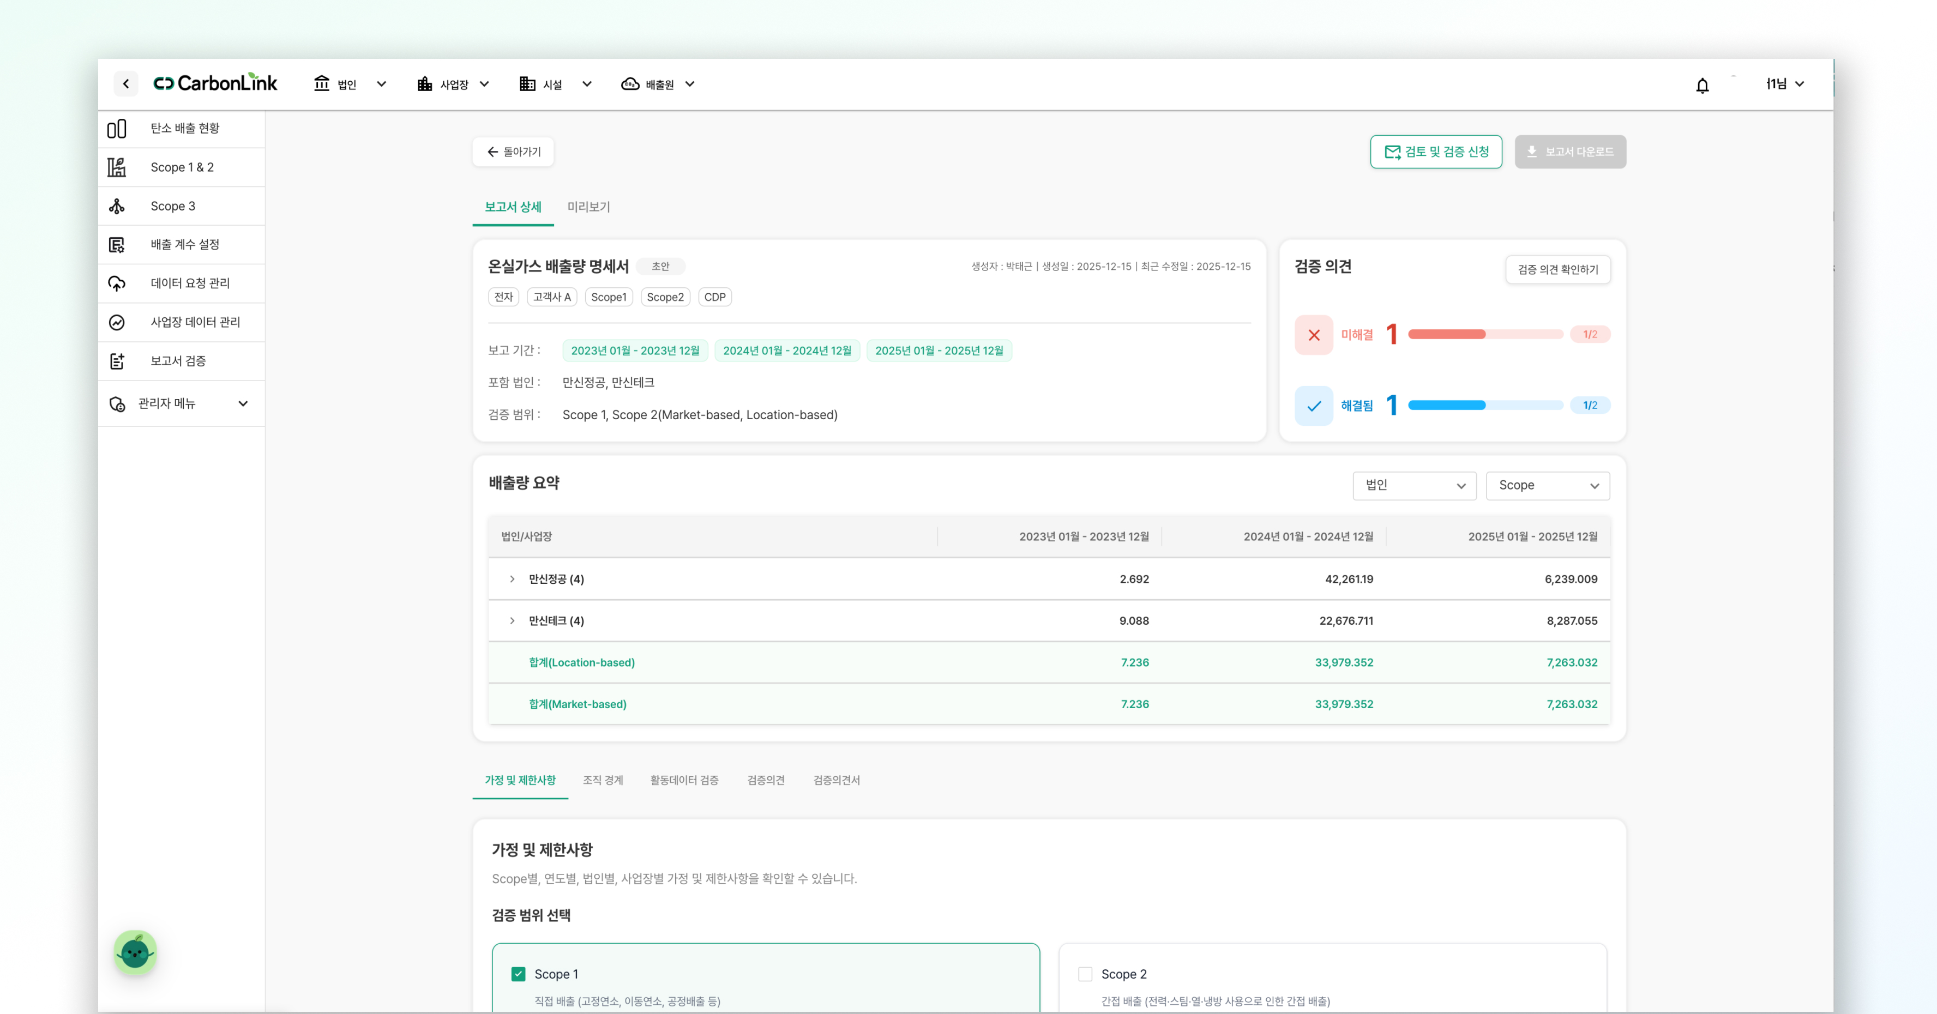
Task: Click the red 미해결 progress bar
Action: click(x=1485, y=335)
